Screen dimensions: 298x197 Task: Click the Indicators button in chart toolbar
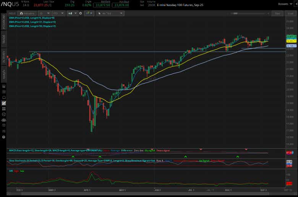click(27, 13)
